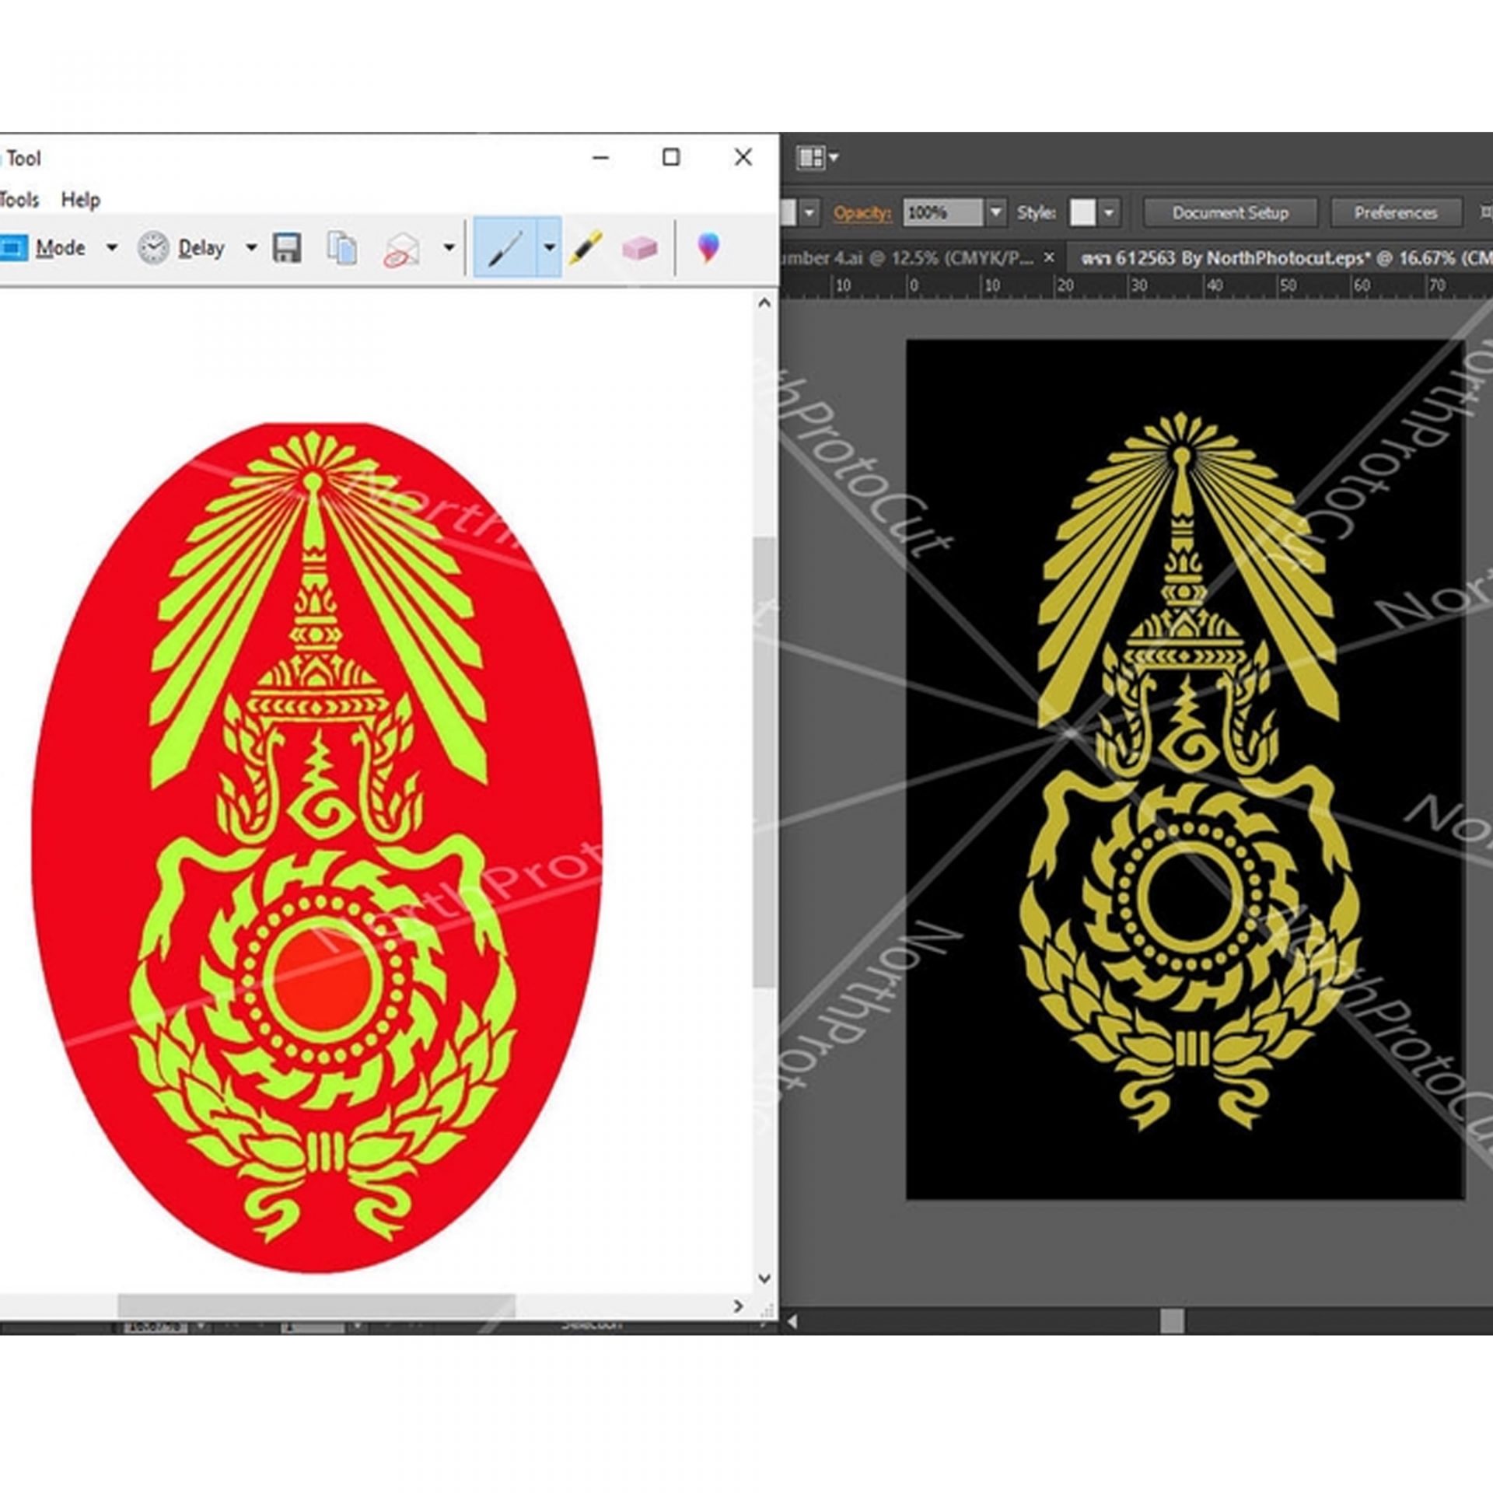Select the Pen tool in Snipping Tool
The height and width of the screenshot is (1493, 1493).
505,248
